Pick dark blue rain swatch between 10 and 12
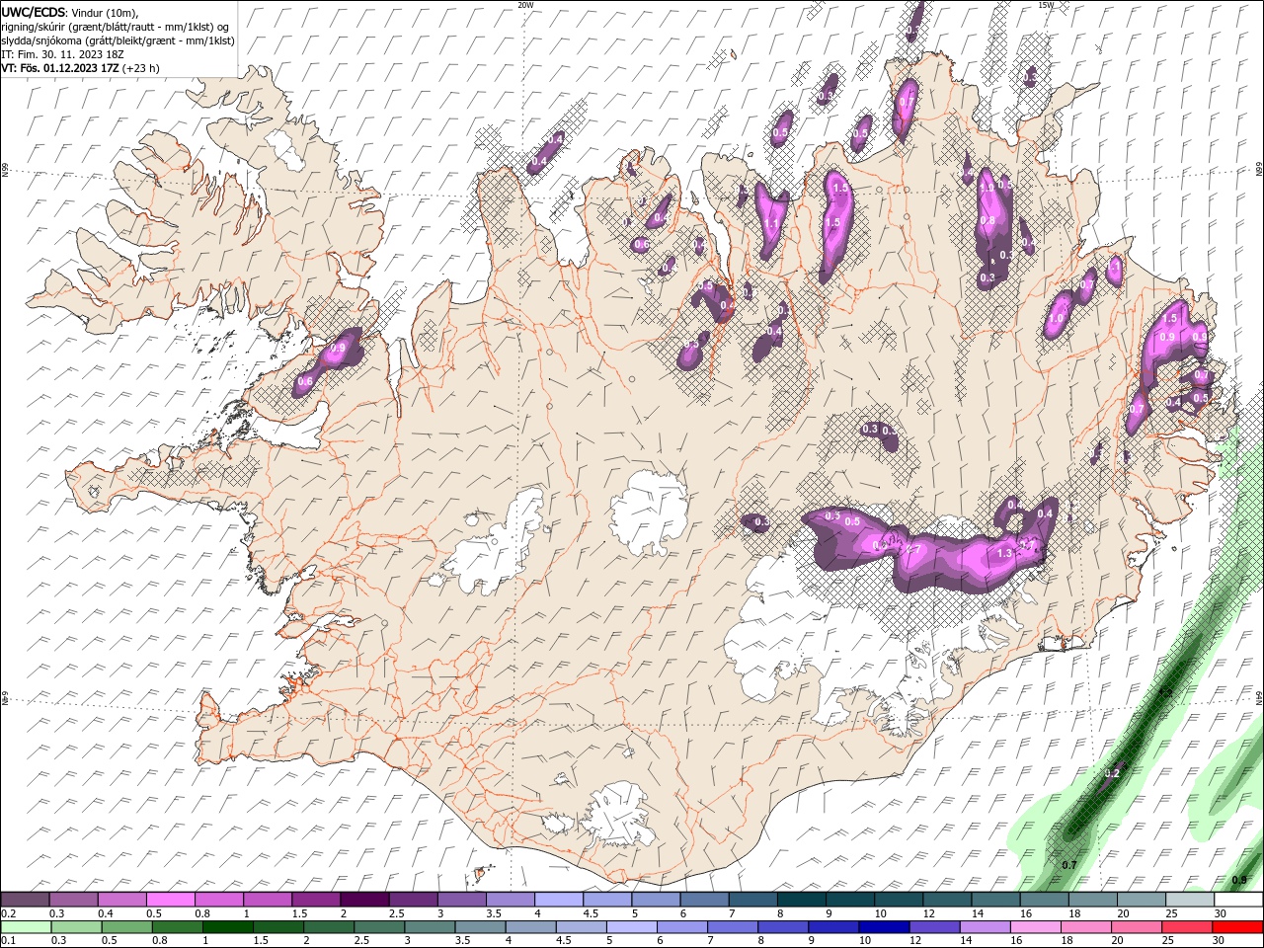 (883, 927)
